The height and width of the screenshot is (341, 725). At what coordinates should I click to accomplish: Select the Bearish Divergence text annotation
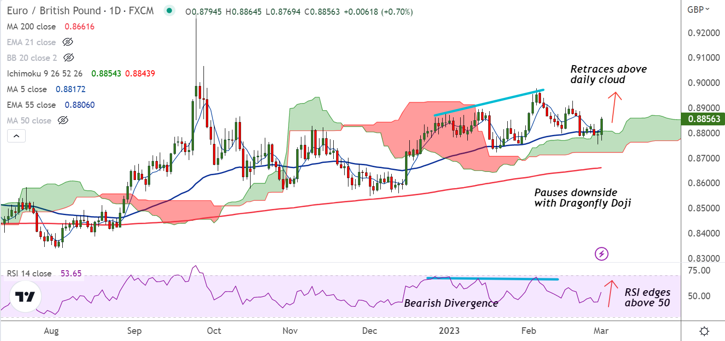pyautogui.click(x=451, y=303)
